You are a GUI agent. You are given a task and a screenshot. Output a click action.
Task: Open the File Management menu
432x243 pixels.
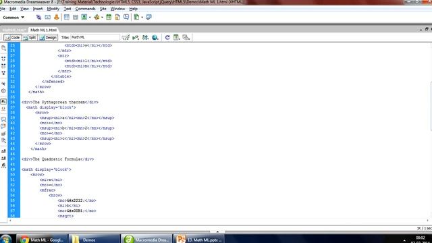145,37
